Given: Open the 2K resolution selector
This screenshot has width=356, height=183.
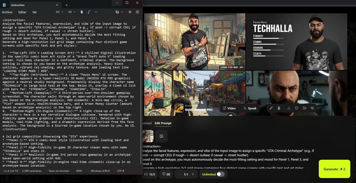Looking at the screenshot, I should coord(166,174).
